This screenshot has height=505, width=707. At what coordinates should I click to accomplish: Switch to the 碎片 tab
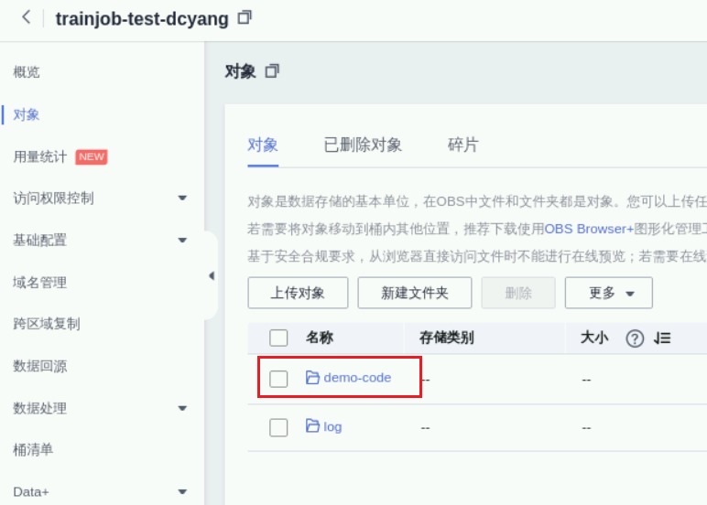pyautogui.click(x=463, y=145)
